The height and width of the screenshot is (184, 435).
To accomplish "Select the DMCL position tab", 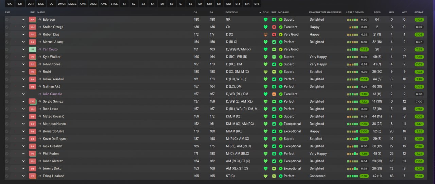I will pyautogui.click(x=72, y=4).
